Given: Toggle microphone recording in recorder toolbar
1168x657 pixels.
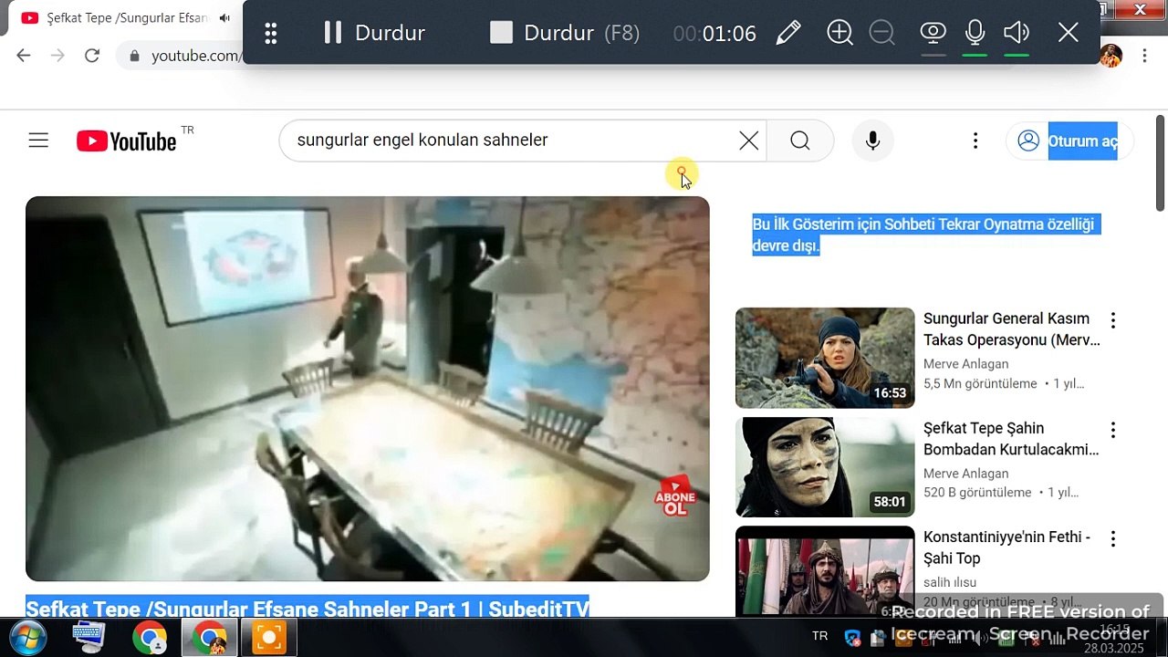Looking at the screenshot, I should pyautogui.click(x=975, y=33).
